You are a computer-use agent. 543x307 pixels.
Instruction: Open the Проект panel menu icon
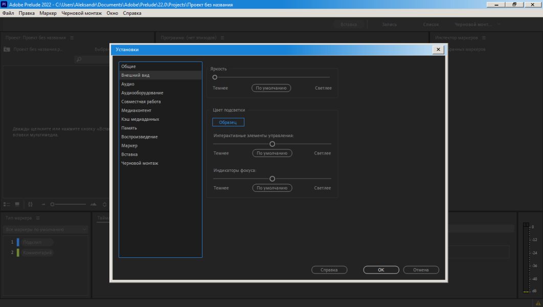(x=72, y=38)
